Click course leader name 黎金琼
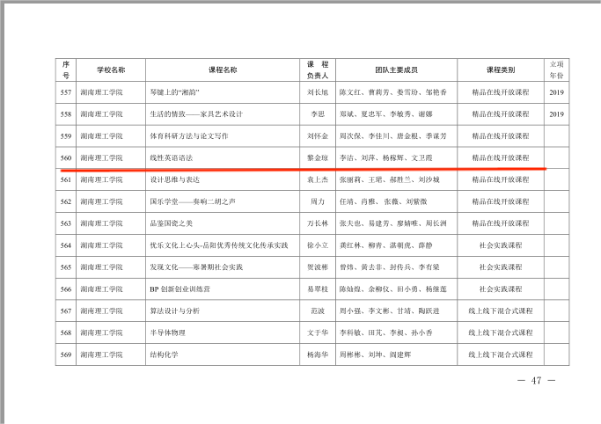 (x=317, y=157)
